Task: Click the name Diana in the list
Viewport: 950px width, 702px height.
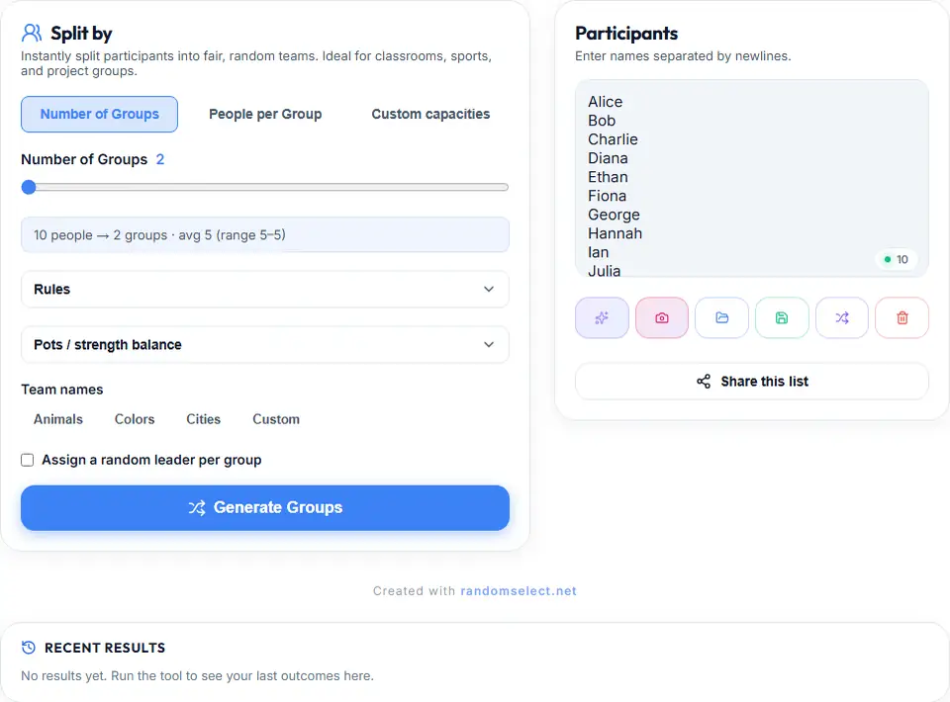Action: tap(608, 158)
